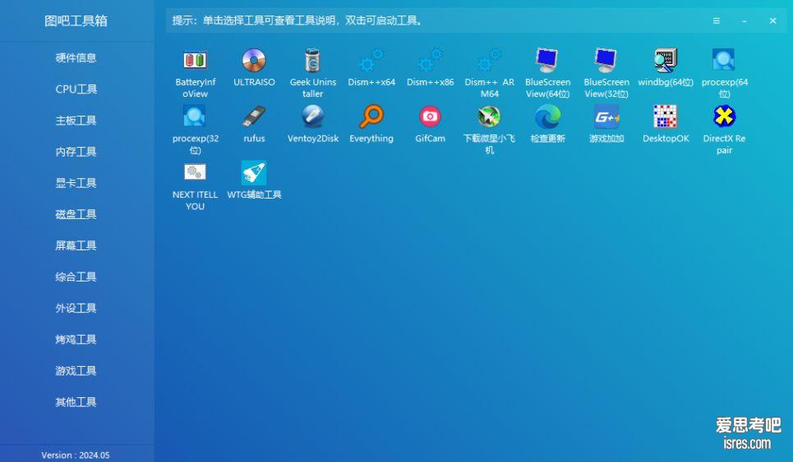Click the 图吧工具箱 title text
This screenshot has height=462, width=793.
pyautogui.click(x=76, y=21)
